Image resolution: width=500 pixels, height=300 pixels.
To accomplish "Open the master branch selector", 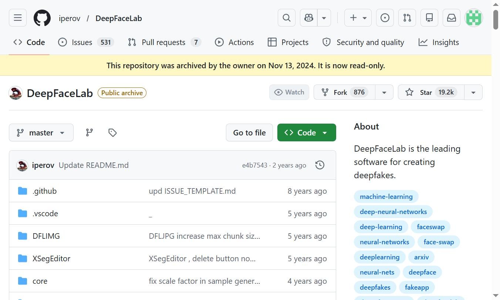I will [x=41, y=132].
